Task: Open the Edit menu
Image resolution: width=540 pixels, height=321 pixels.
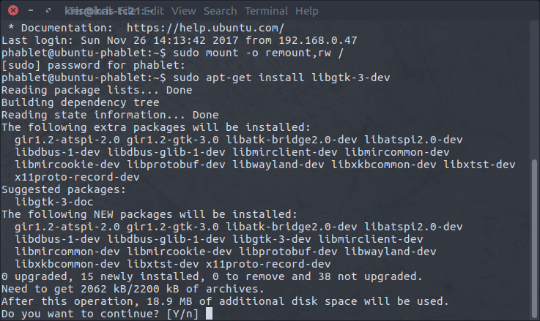Action: 154,11
